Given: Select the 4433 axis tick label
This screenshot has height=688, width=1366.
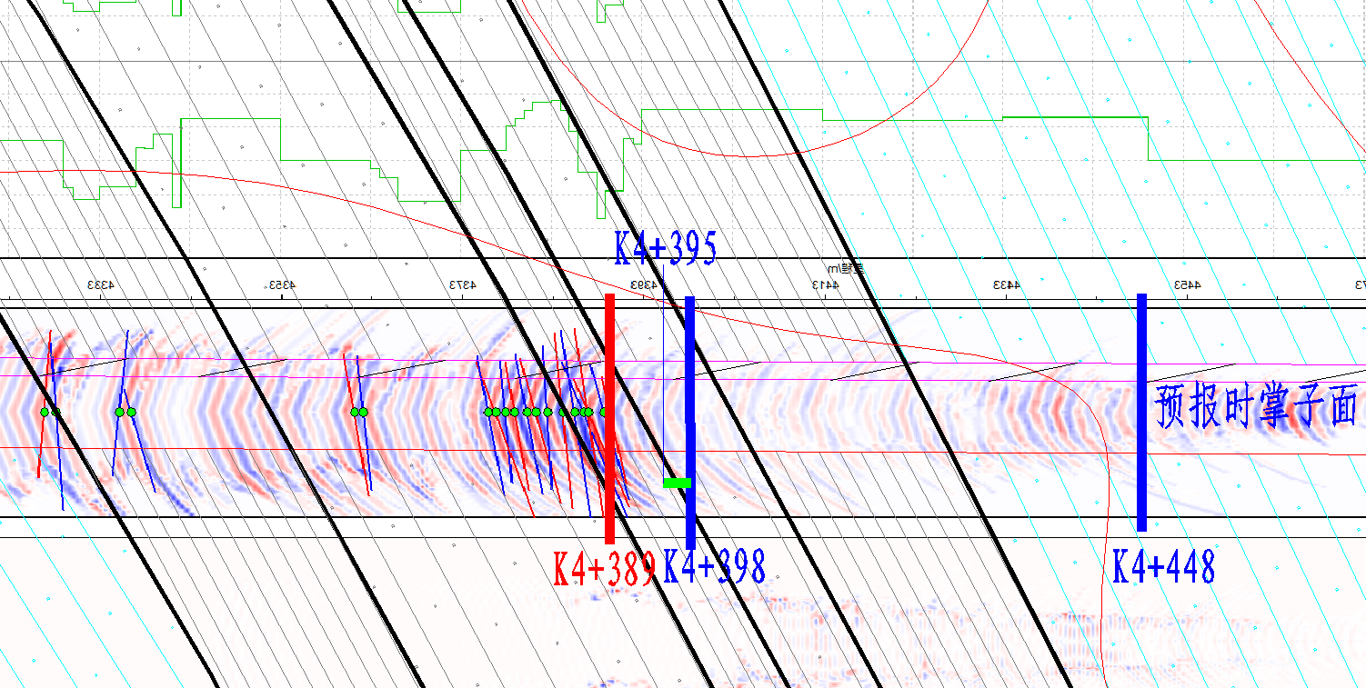Looking at the screenshot, I should [1006, 285].
